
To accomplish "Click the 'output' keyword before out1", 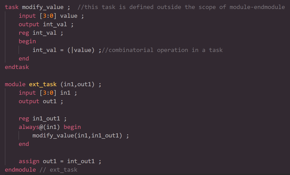I will 29,101.
